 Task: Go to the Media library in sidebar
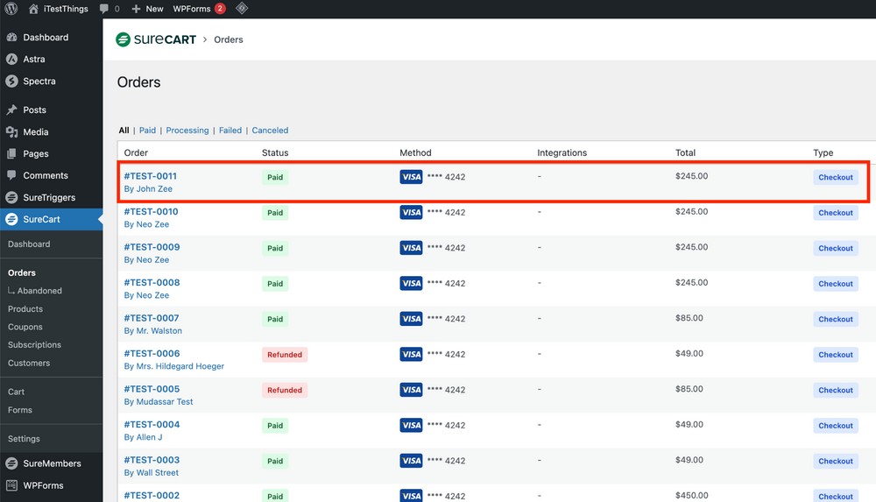35,132
